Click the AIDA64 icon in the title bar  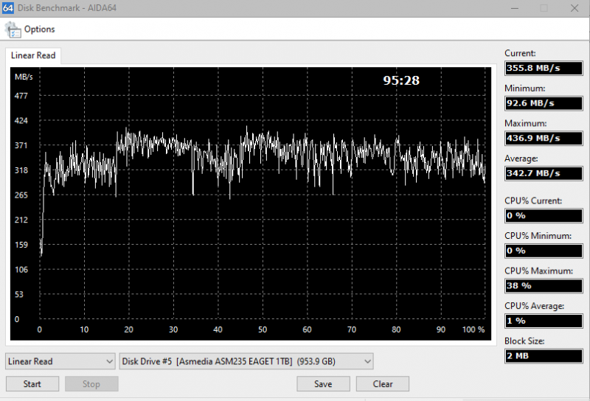[x=7, y=8]
